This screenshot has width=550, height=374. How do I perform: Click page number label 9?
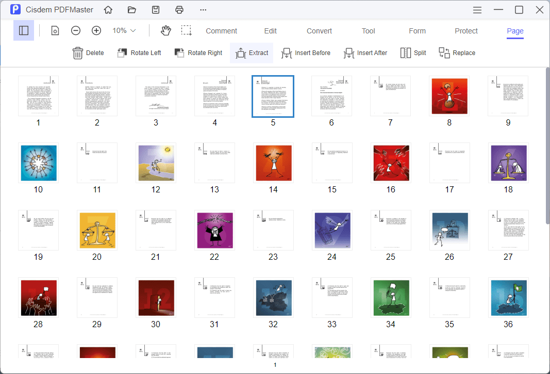click(x=508, y=123)
